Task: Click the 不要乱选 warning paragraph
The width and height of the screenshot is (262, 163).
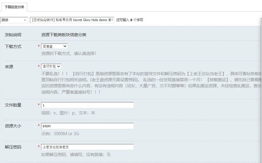Action: 151,83
